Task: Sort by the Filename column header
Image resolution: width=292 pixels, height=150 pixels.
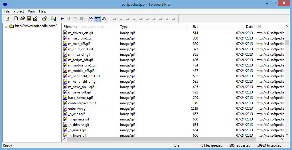Action: pos(90,27)
